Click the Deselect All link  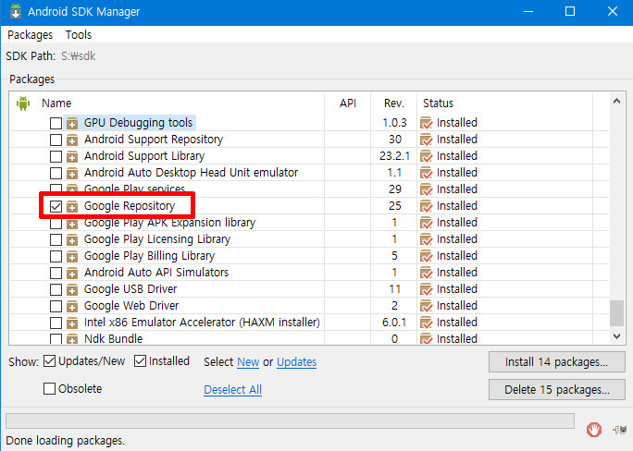(x=232, y=390)
